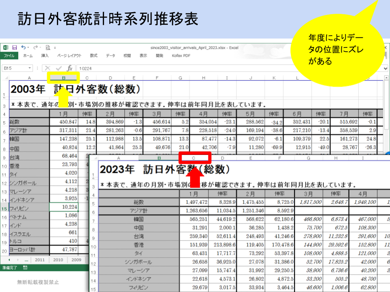Open Insert Function via the fx icon
Screen dimensions: 390x292
tap(69, 68)
